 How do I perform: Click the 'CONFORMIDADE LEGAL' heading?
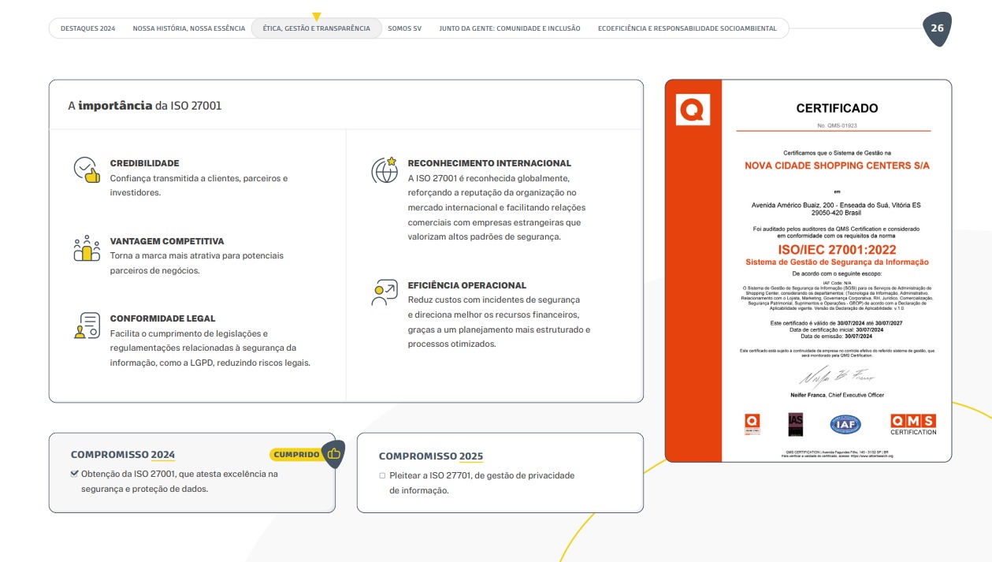(x=162, y=318)
